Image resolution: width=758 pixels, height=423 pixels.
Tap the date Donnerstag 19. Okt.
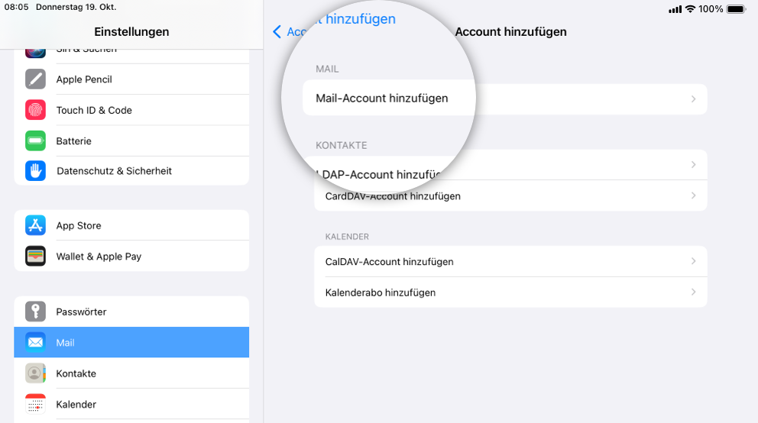click(76, 7)
